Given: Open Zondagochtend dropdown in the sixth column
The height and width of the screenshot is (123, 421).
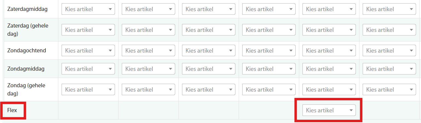Looking at the screenshot, I should click(x=389, y=50).
